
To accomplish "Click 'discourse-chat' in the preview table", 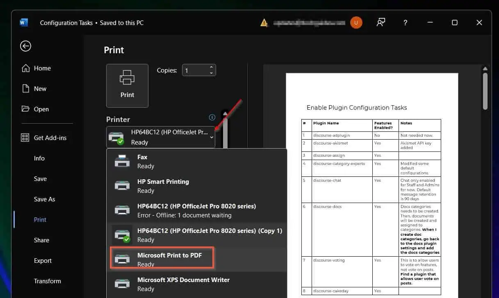I will [x=327, y=180].
